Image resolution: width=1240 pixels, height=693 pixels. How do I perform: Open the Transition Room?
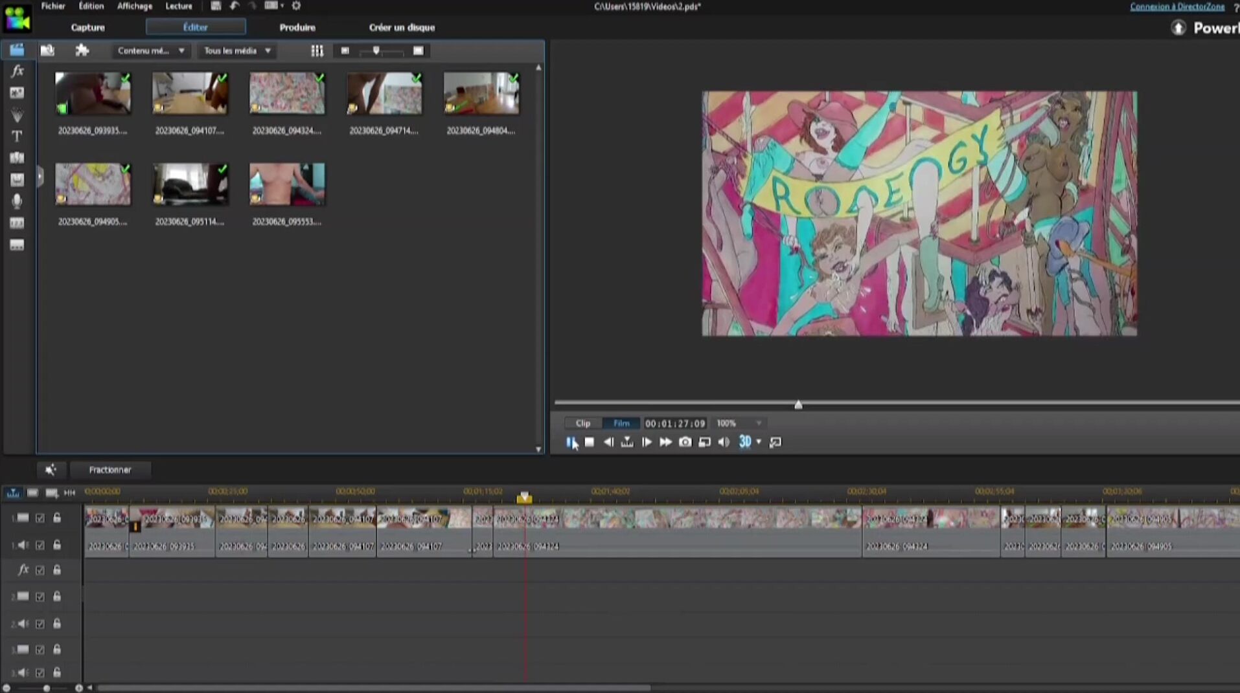(x=17, y=158)
